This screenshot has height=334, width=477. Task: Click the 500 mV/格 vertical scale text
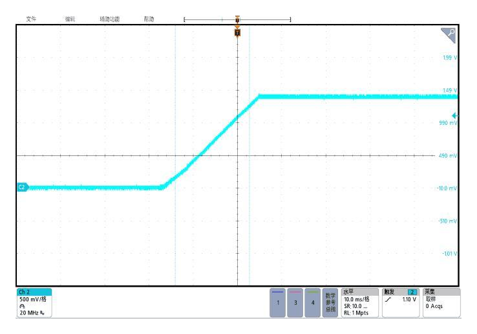33,299
